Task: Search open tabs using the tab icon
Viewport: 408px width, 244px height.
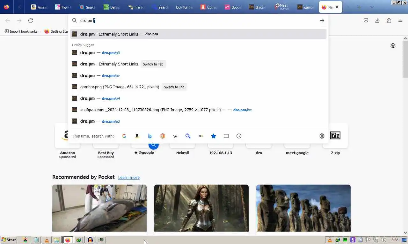Action: point(226,136)
